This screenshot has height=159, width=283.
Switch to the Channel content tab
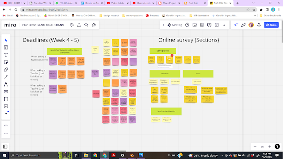pos(143,3)
